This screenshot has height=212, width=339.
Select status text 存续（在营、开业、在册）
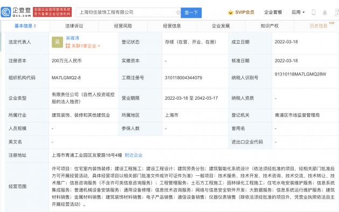pos(190,42)
